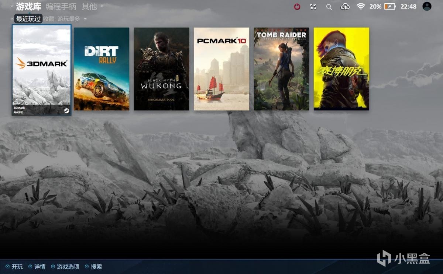Open the 其他 tab
The width and height of the screenshot is (443, 274).
tap(89, 7)
